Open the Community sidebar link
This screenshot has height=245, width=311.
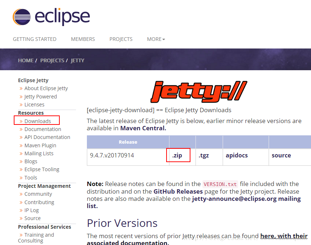(x=38, y=194)
